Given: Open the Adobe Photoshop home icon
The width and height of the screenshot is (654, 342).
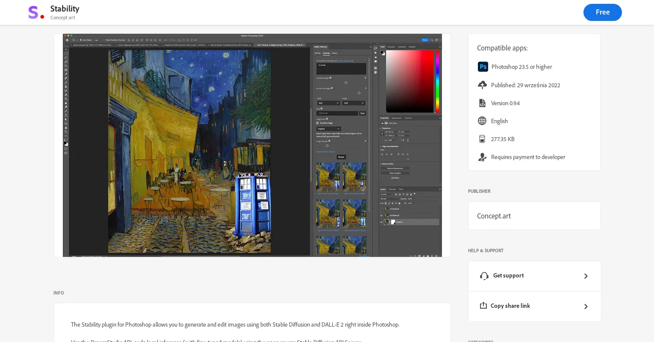Looking at the screenshot, I should click(x=68, y=40).
